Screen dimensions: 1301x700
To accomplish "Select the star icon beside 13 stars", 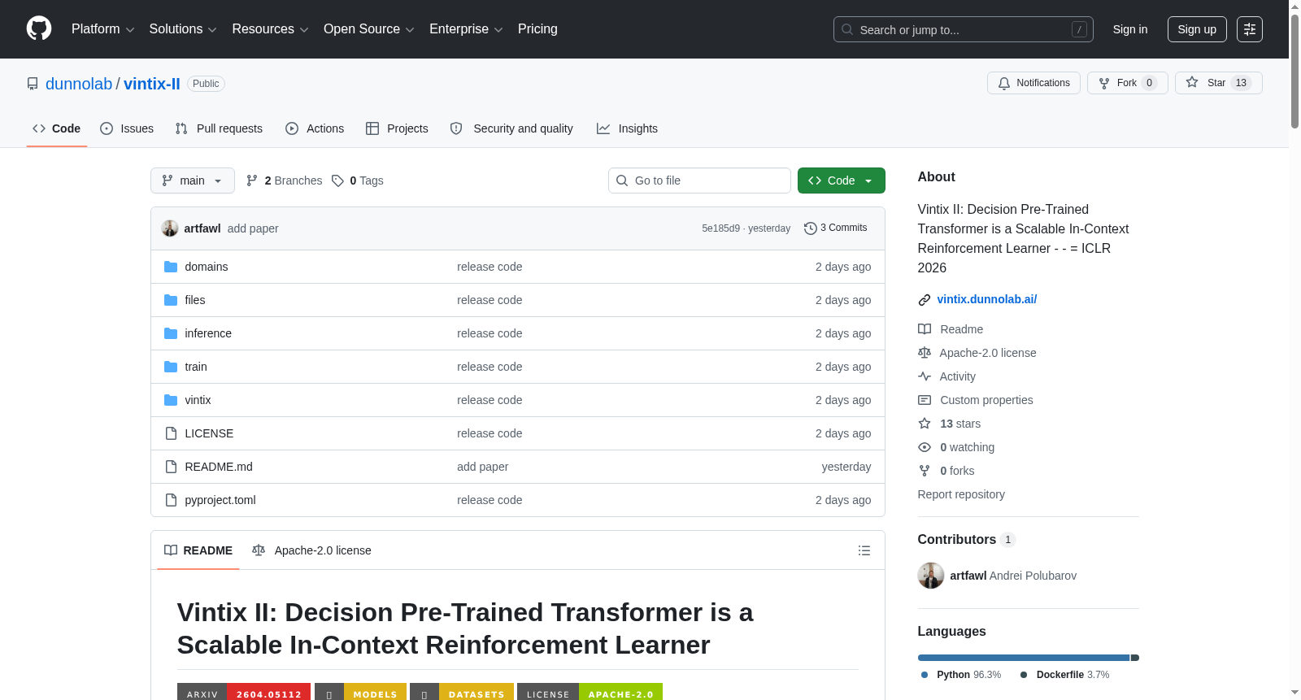I will pyautogui.click(x=925, y=424).
